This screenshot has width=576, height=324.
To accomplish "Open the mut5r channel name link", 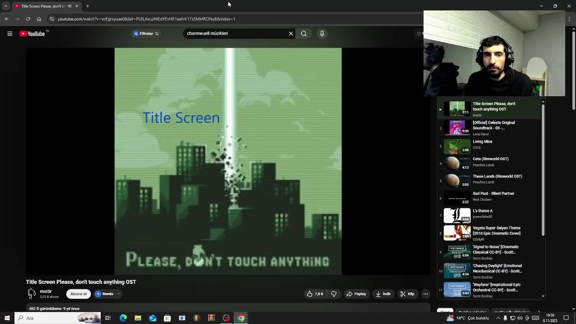I will click(x=45, y=291).
